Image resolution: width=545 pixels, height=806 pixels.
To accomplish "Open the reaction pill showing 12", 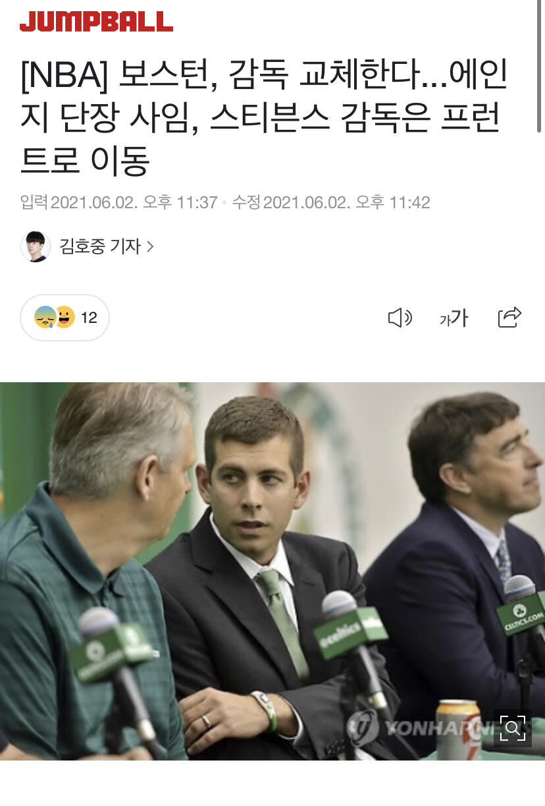I will pyautogui.click(x=65, y=318).
